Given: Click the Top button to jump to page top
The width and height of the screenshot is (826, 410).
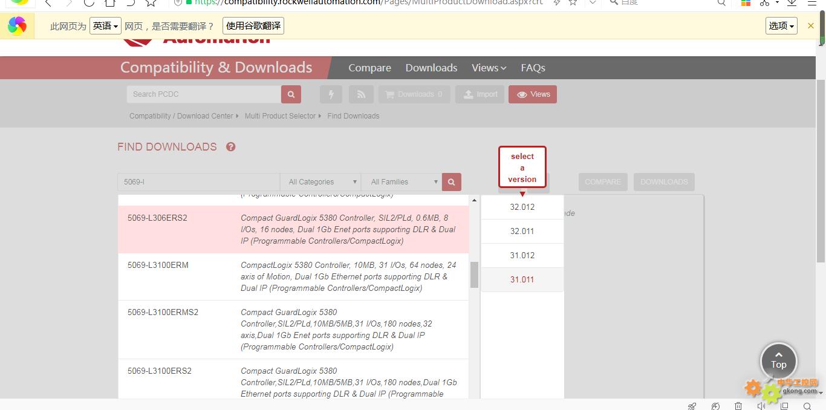Looking at the screenshot, I should tap(778, 361).
